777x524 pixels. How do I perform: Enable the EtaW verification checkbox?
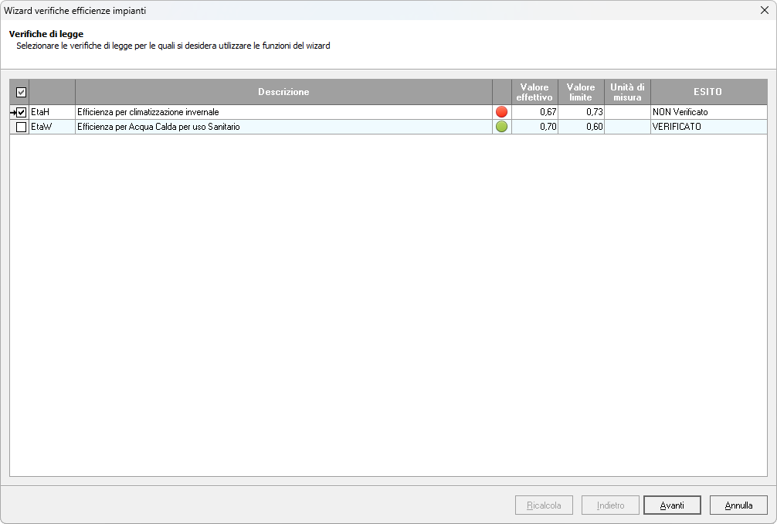[22, 127]
